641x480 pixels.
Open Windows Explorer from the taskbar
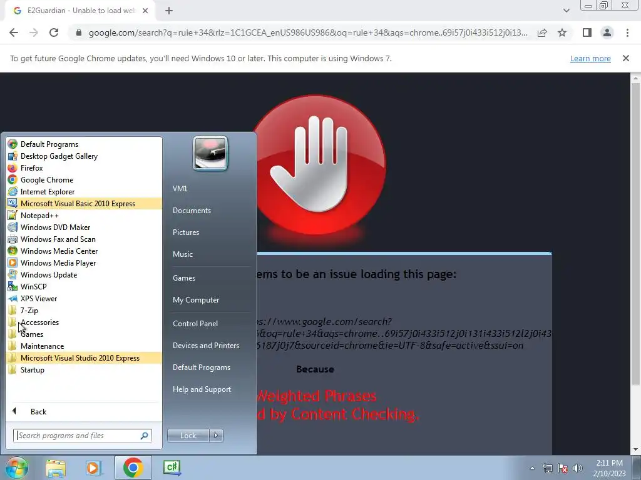(x=56, y=467)
